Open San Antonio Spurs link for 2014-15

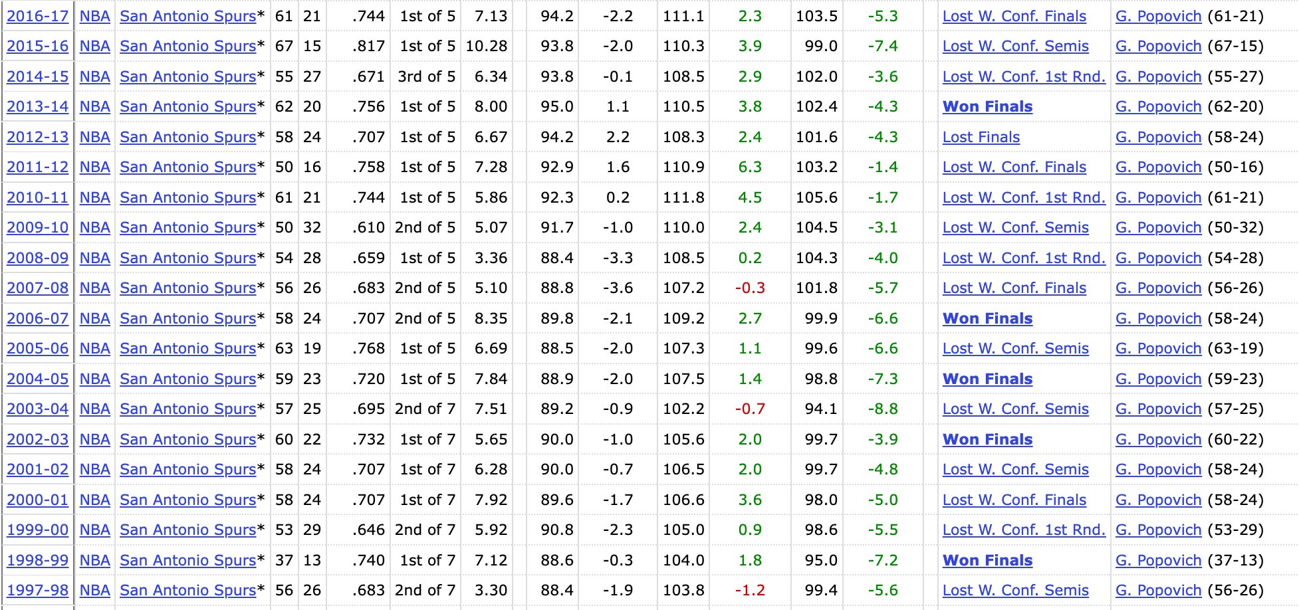point(187,76)
